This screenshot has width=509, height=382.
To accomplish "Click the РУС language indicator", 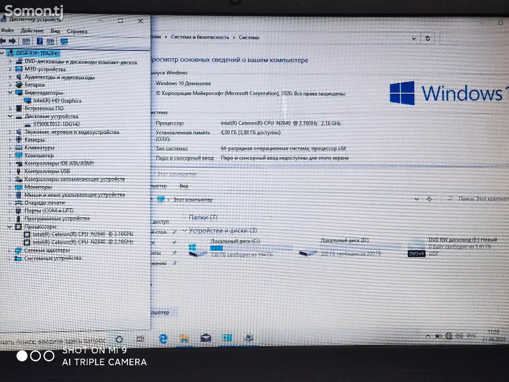I will pyautogui.click(x=472, y=336).
